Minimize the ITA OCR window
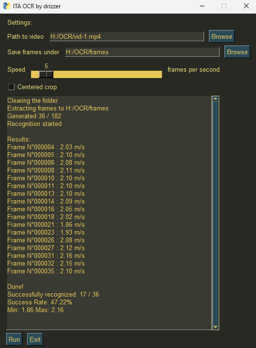The height and width of the screenshot is (348, 256). click(202, 6)
